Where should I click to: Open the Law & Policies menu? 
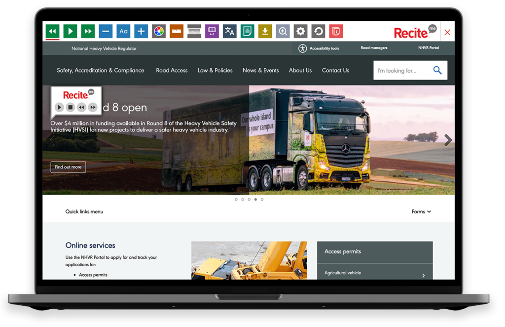215,70
